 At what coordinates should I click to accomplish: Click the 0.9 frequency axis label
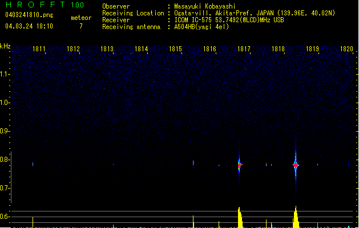pyautogui.click(x=6, y=131)
